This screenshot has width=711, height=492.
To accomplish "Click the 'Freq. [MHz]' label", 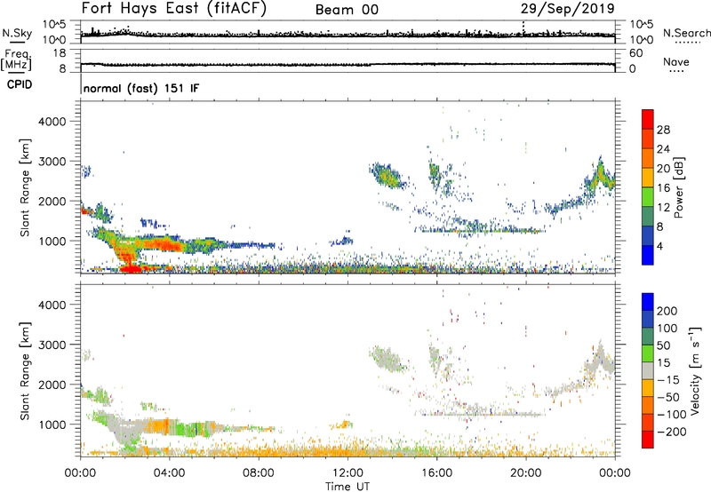I will pos(16,60).
